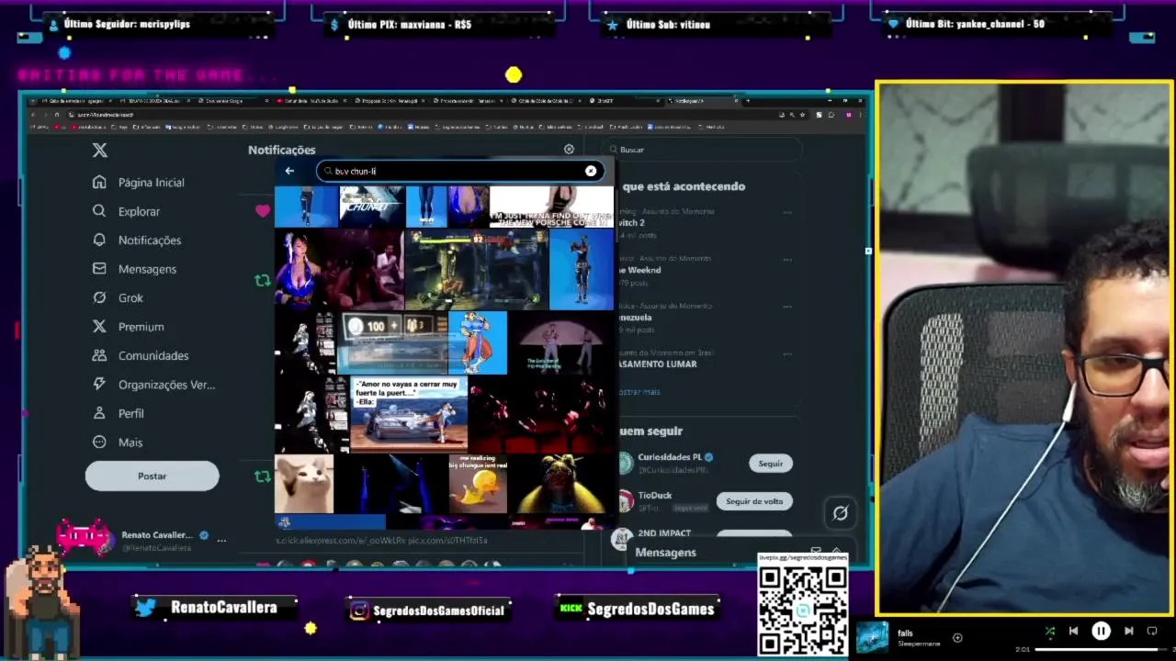Screen dimensions: 1176x661
Task: Open Página Inicial in X sidebar
Action: coord(139,183)
